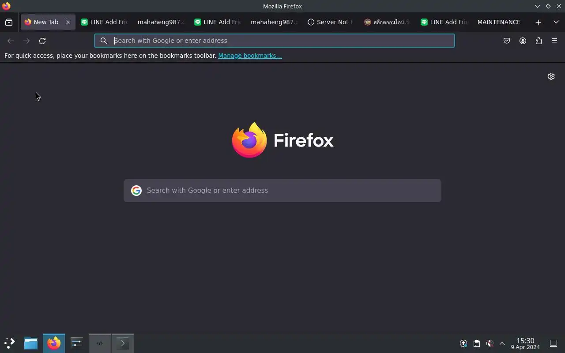Focus the center Google search box
The image size is (565, 353).
pos(282,191)
